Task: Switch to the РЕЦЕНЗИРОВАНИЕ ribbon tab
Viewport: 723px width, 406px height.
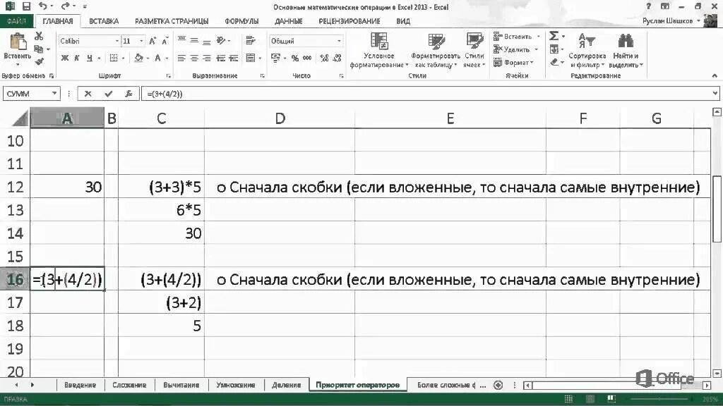Action: (x=349, y=21)
